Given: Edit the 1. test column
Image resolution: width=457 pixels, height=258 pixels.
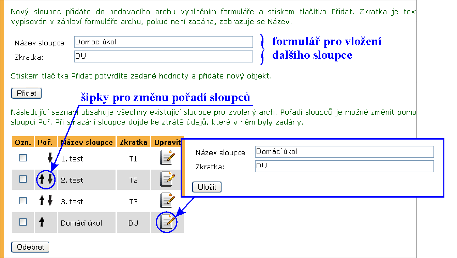Looking at the screenshot, I should coord(167,158).
